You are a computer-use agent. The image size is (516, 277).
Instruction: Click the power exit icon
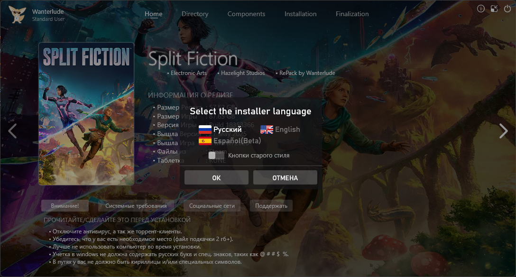click(x=507, y=9)
